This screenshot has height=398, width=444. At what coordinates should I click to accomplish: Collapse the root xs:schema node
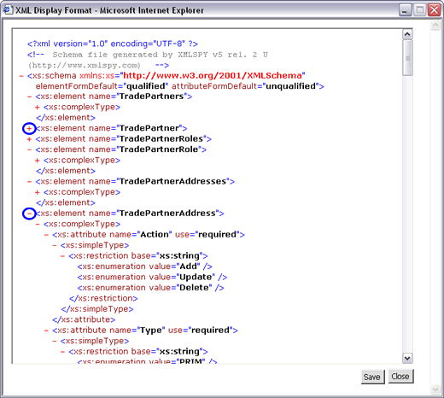pyautogui.click(x=20, y=76)
